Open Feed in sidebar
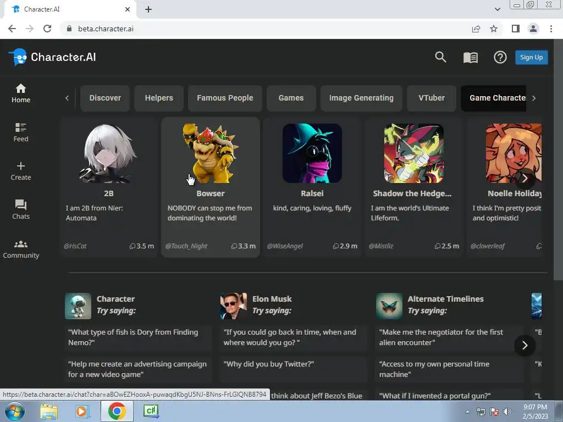The image size is (563, 422). point(21,132)
